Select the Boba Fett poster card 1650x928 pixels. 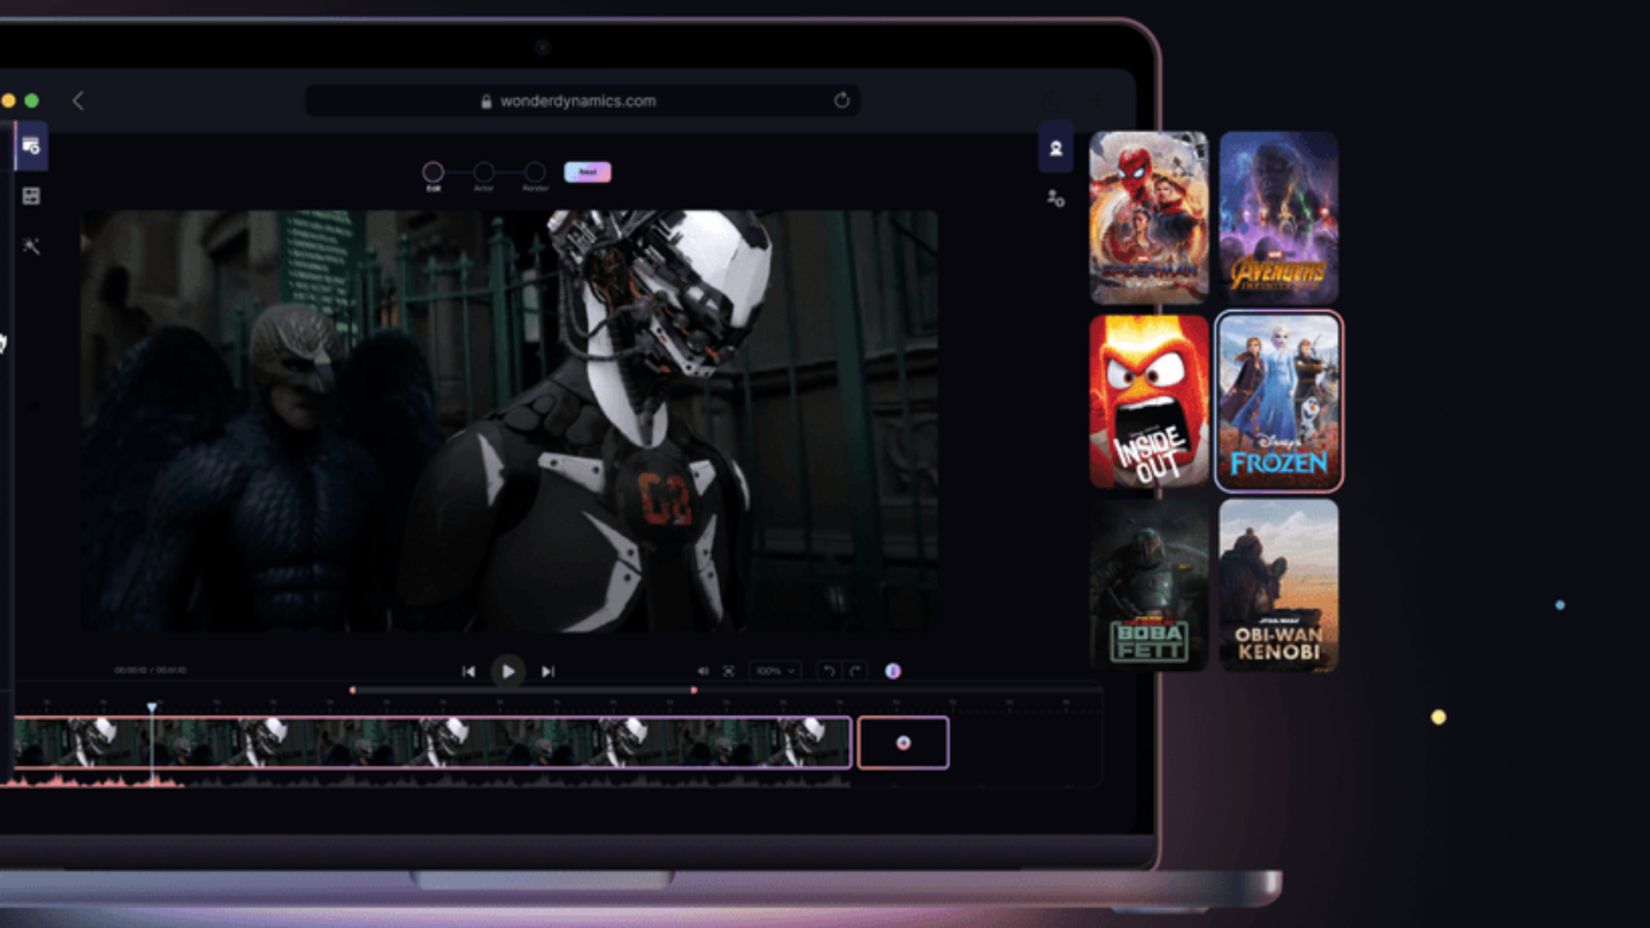point(1149,585)
